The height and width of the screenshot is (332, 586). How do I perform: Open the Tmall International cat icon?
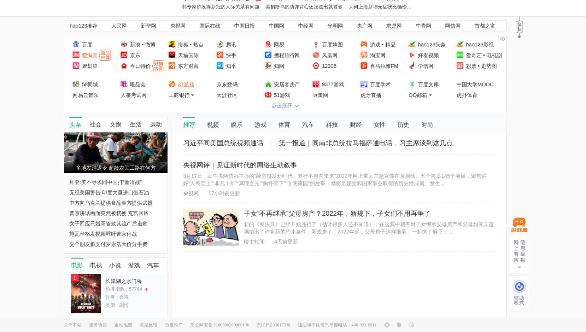[172, 55]
